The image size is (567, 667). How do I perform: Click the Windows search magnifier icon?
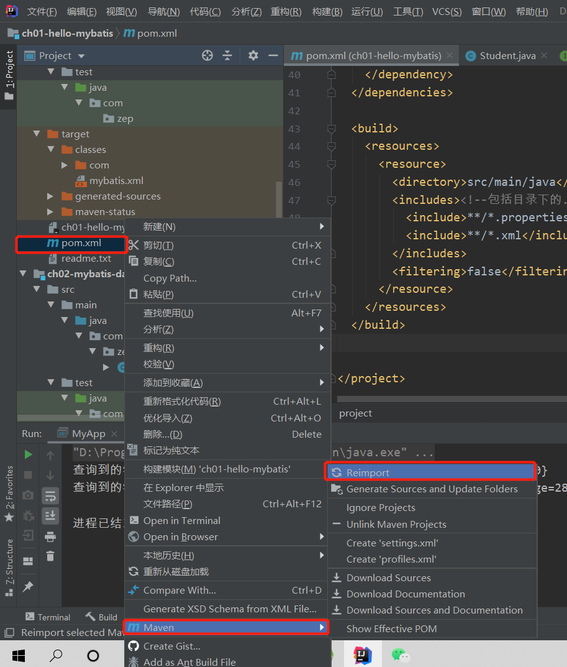click(x=56, y=656)
